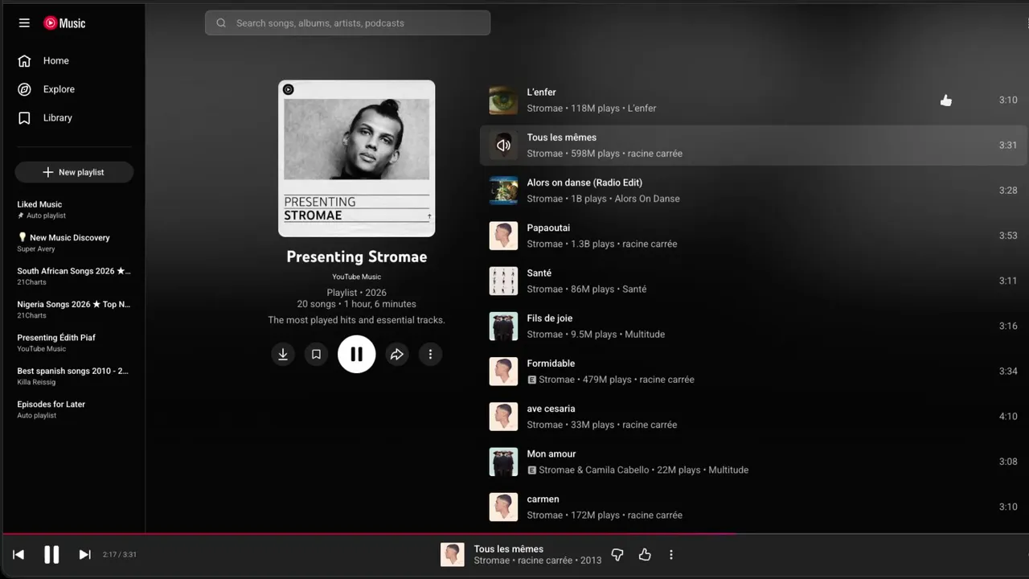Image resolution: width=1029 pixels, height=579 pixels.
Task: Click the YouTube Music logo
Action: [64, 23]
